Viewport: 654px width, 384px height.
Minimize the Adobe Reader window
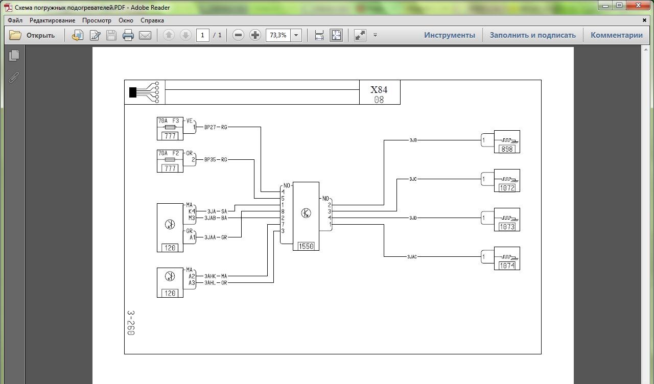(606, 6)
